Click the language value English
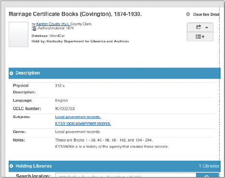Screen dimensions: 225x178 (x=61, y=101)
